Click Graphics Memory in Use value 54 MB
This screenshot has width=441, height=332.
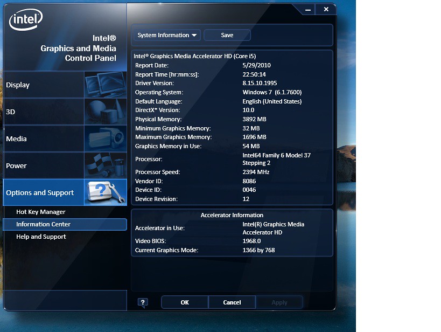tap(251, 146)
